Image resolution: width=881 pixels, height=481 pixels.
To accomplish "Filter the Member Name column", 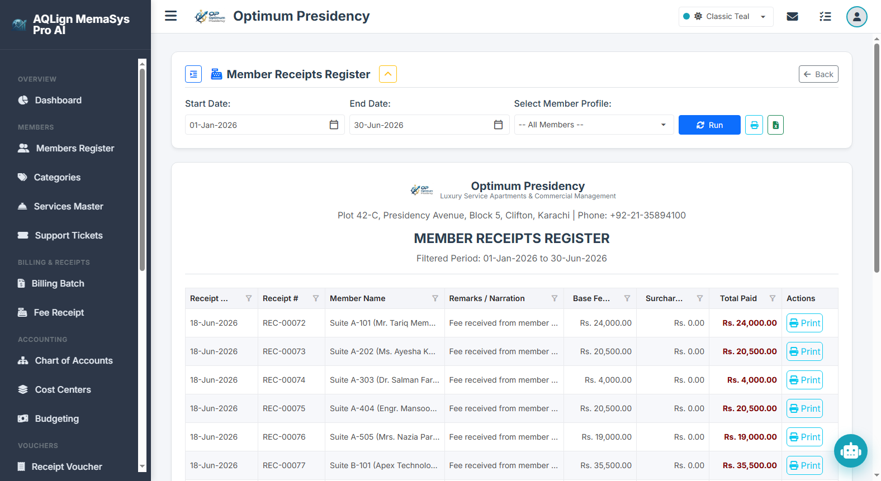I will (435, 298).
